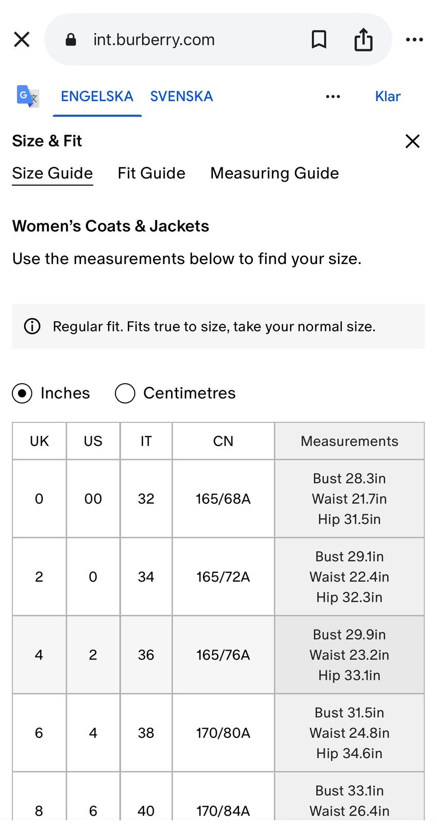
Task: Tap the Google Translate logo
Action: point(28,96)
